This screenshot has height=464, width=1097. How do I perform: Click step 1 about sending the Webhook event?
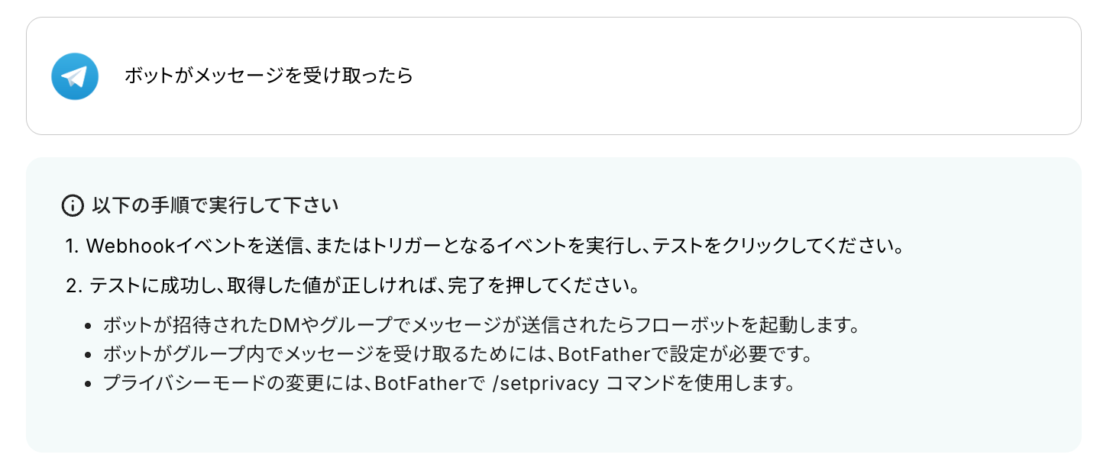(x=485, y=246)
